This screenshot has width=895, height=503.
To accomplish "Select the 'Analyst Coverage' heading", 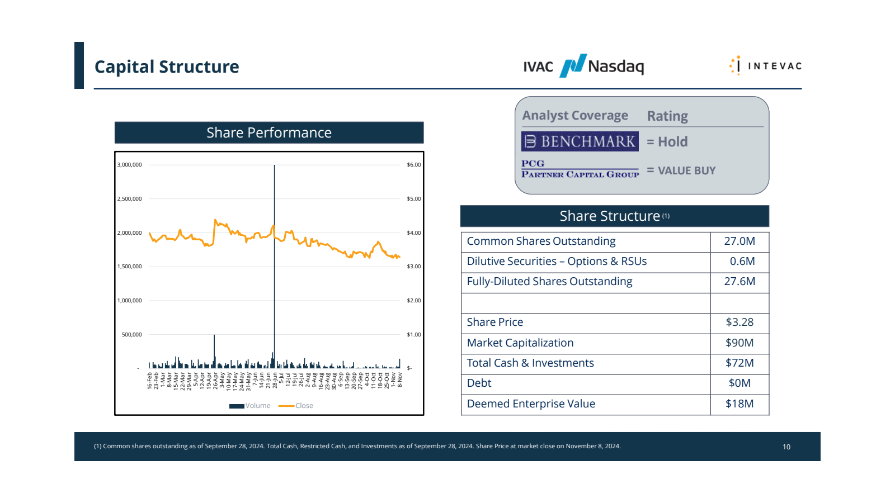I will click(x=575, y=115).
